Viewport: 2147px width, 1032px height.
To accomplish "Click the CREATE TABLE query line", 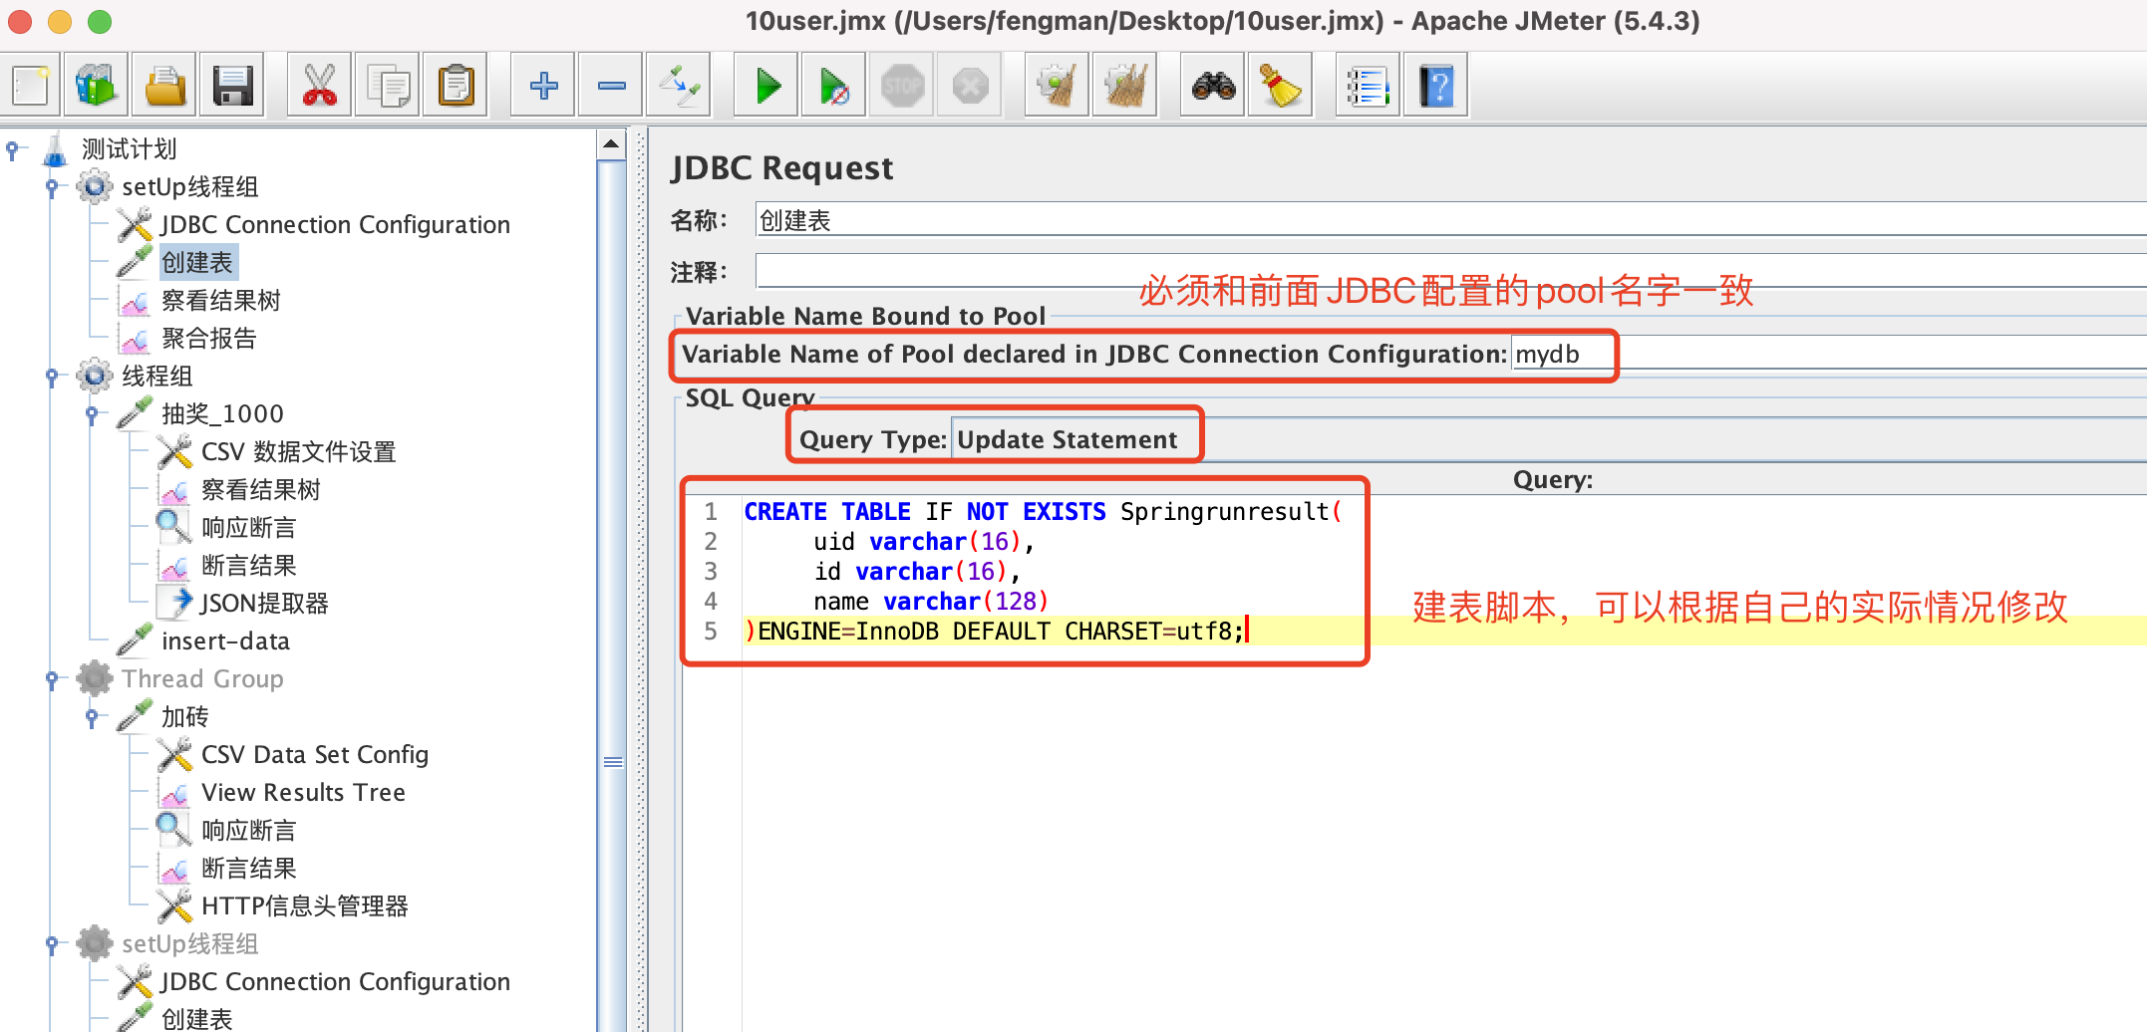I will pyautogui.click(x=1042, y=512).
